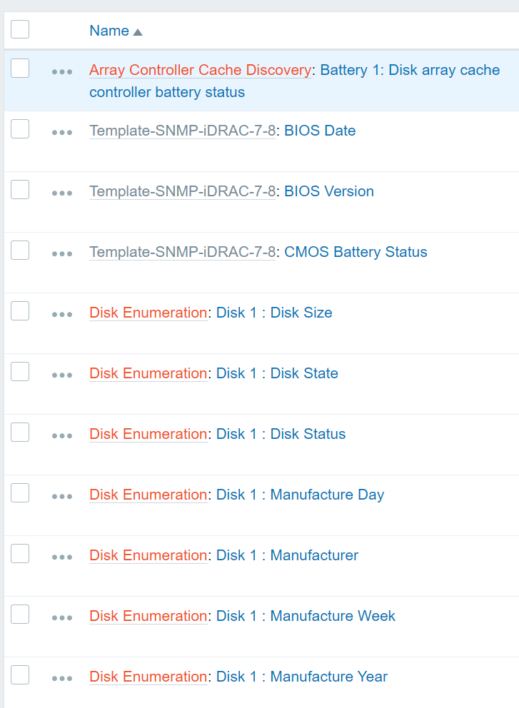
Task: Open three-dot menu for BIOS Version item
Action: coord(62,193)
